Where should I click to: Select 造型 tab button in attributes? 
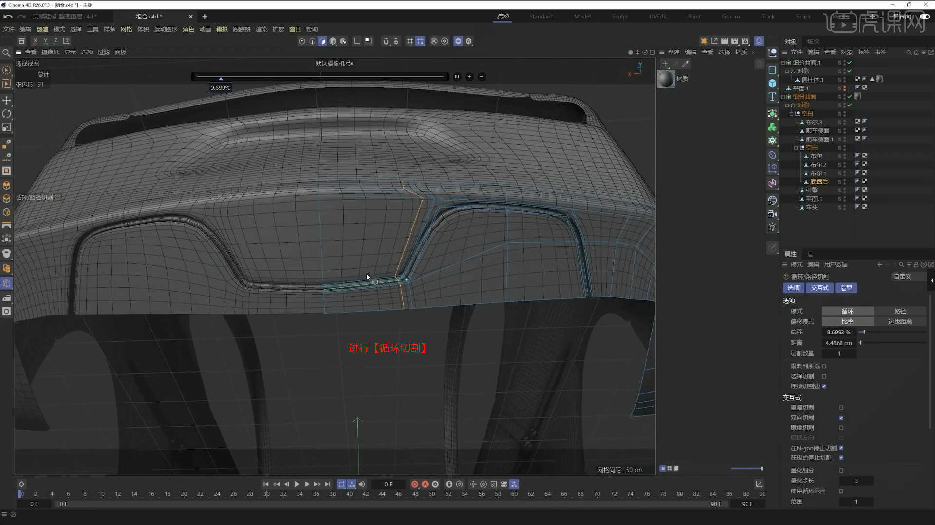(846, 288)
